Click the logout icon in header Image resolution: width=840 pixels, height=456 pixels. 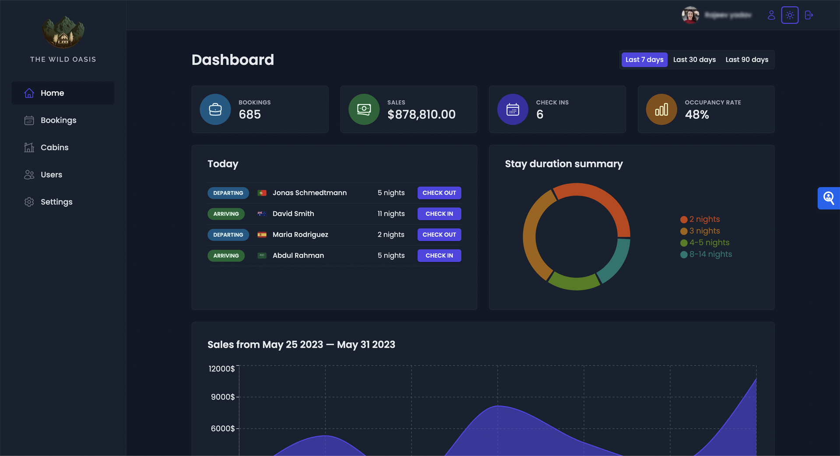(808, 15)
